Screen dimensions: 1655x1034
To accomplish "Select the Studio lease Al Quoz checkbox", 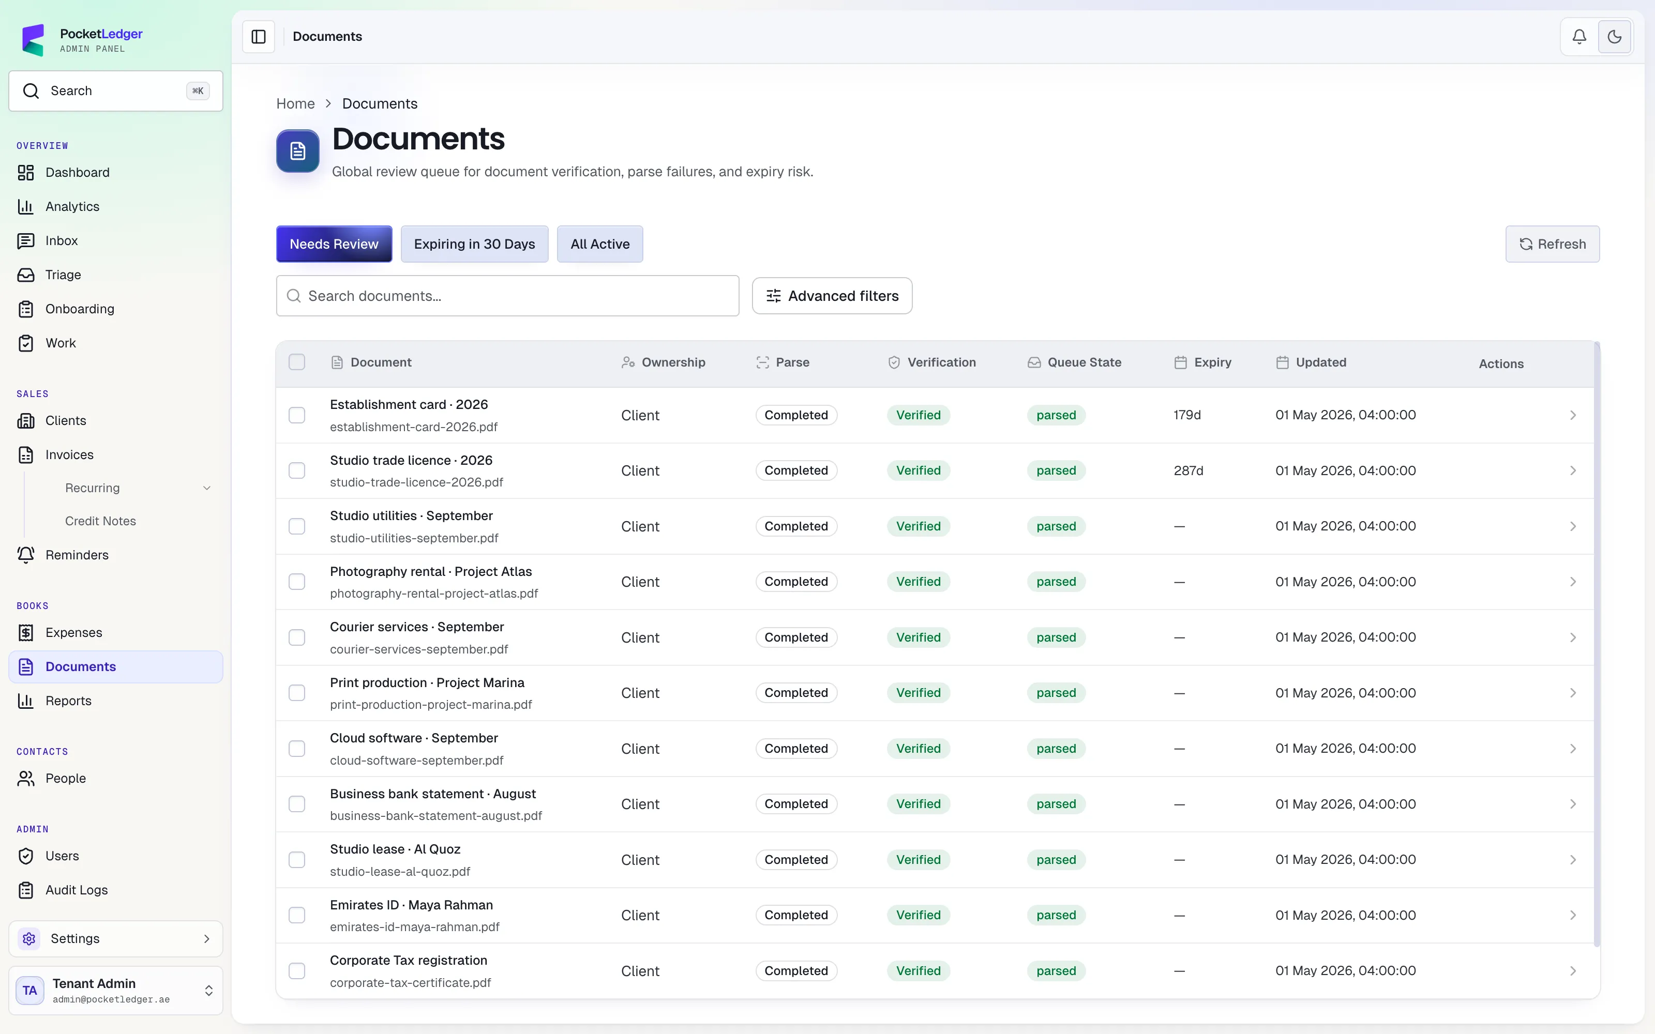I will point(297,860).
